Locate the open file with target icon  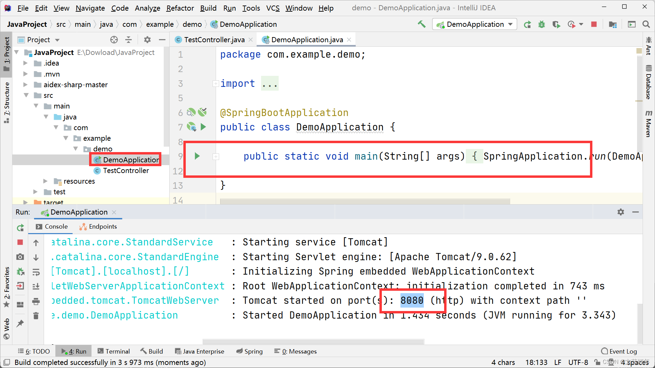click(114, 40)
